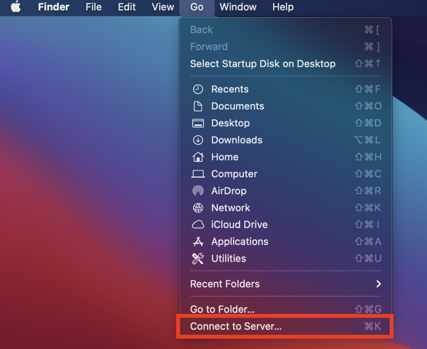Image resolution: width=427 pixels, height=349 pixels.
Task: Select the Network menu label
Action: [231, 208]
